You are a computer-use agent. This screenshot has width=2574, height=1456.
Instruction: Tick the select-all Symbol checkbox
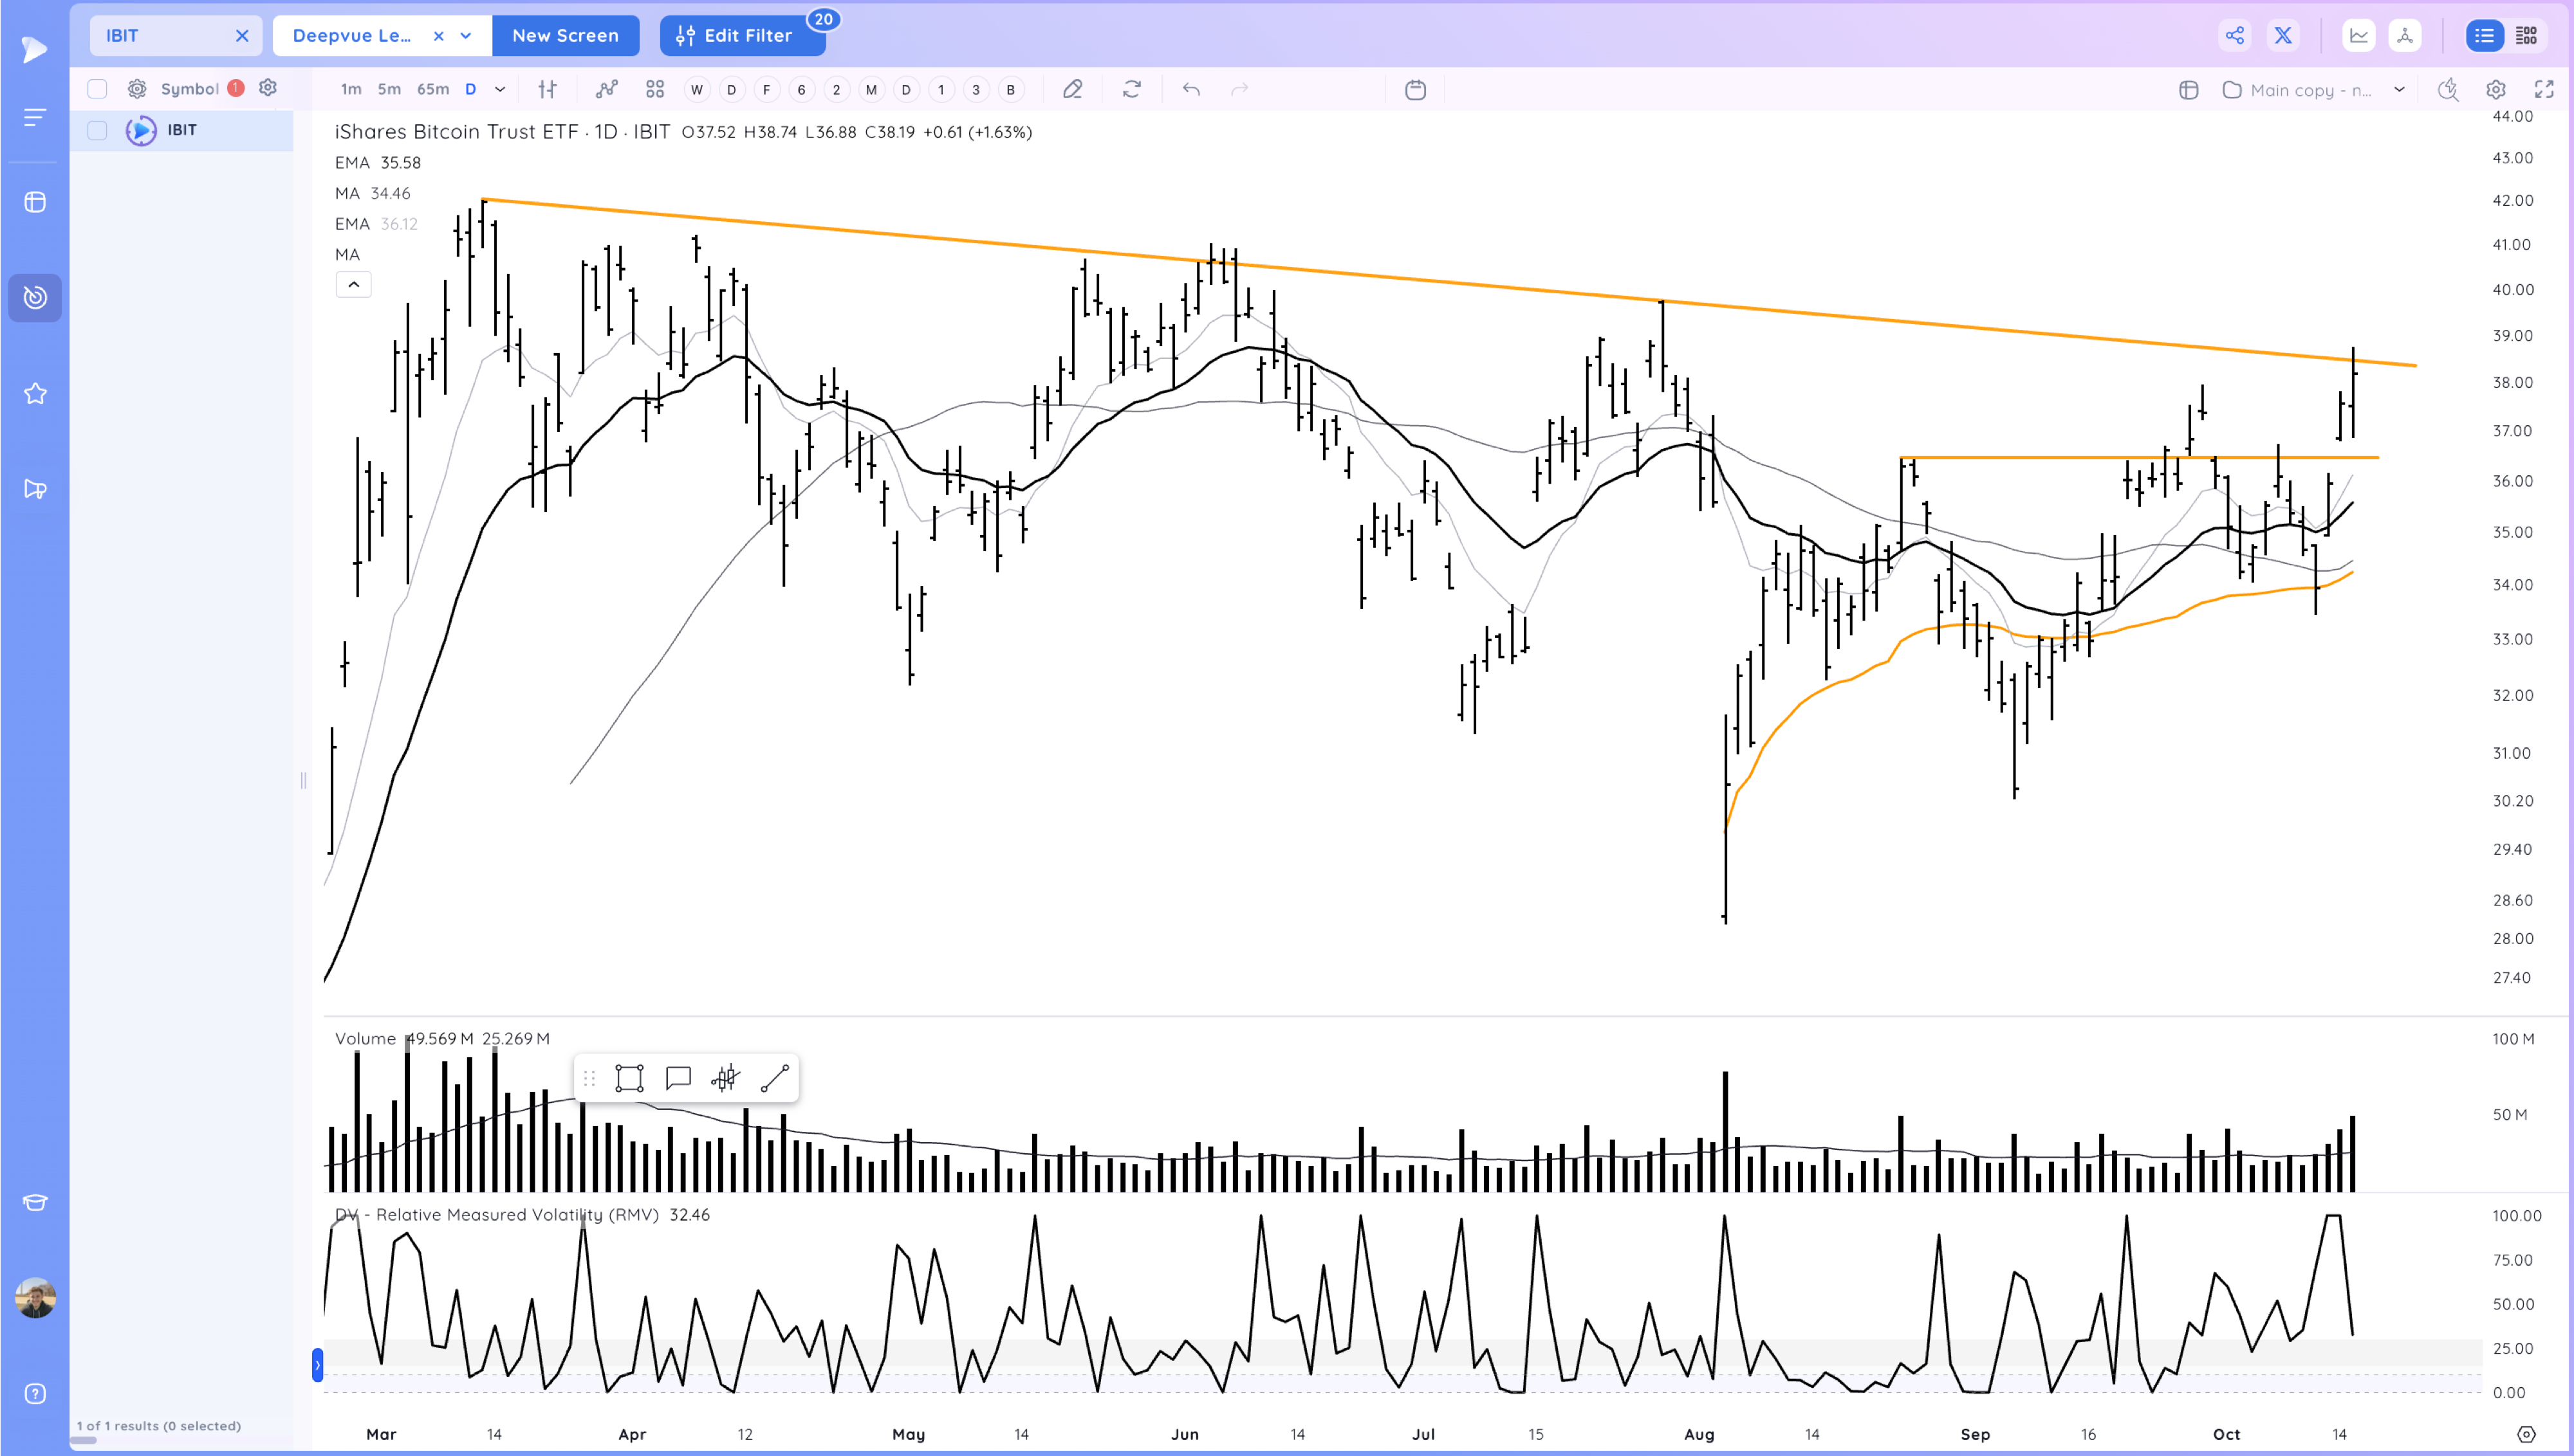click(97, 89)
